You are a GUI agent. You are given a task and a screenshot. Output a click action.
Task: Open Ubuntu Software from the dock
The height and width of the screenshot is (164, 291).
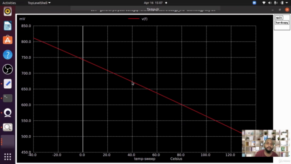pos(8,40)
